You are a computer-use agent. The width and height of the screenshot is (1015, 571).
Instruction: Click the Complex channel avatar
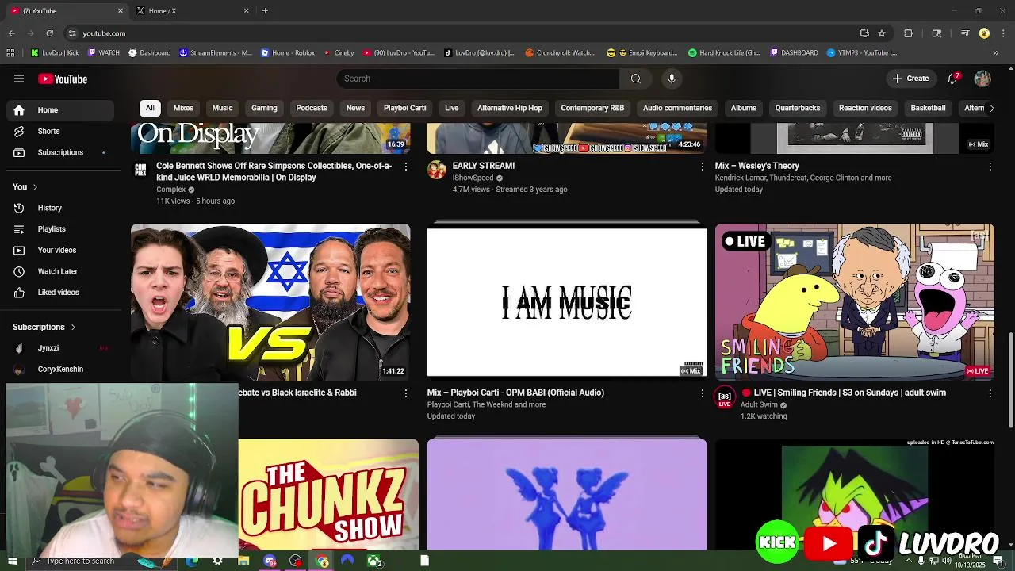pos(140,170)
